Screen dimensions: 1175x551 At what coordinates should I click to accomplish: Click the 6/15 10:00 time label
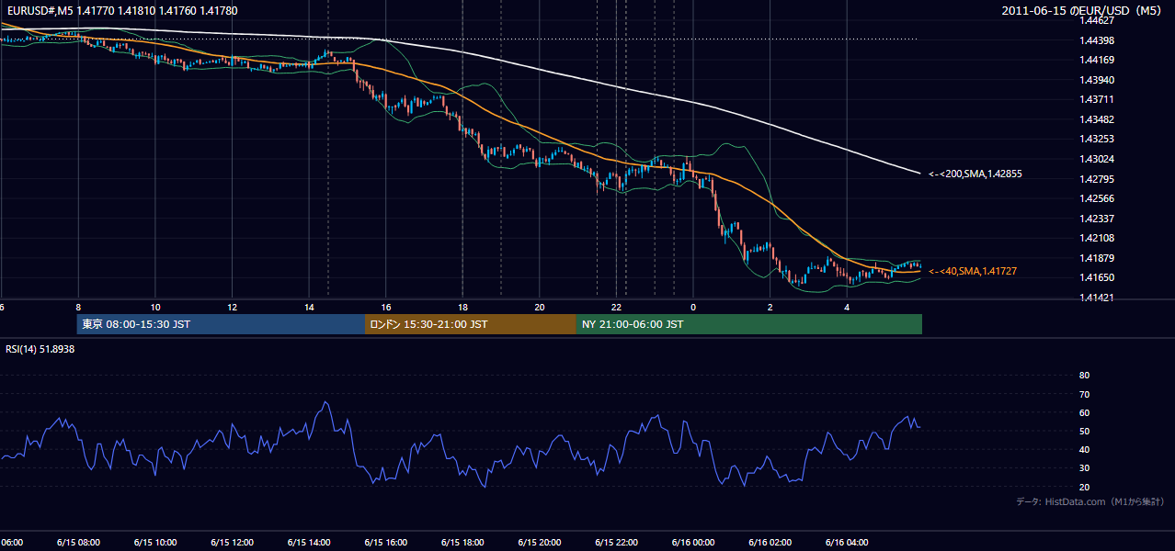(155, 543)
